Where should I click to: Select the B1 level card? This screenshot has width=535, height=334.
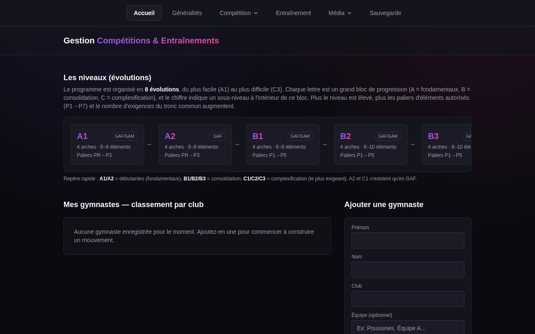point(283,144)
